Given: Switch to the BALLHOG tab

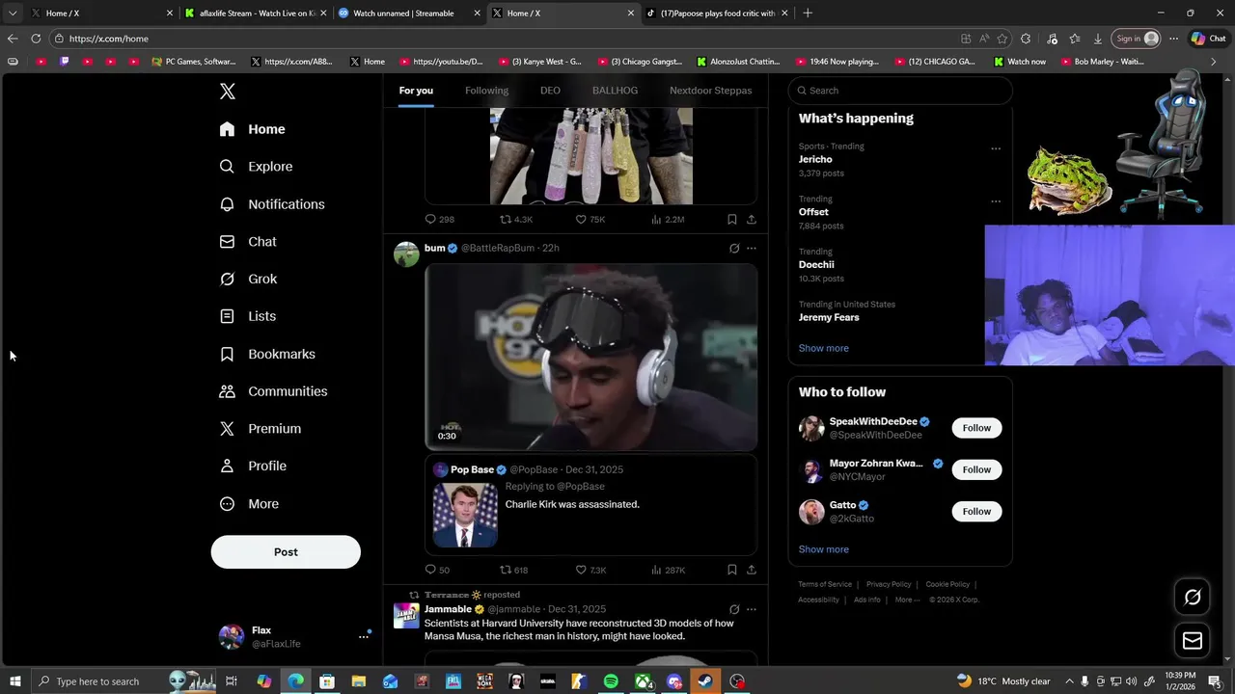Looking at the screenshot, I should pyautogui.click(x=615, y=91).
